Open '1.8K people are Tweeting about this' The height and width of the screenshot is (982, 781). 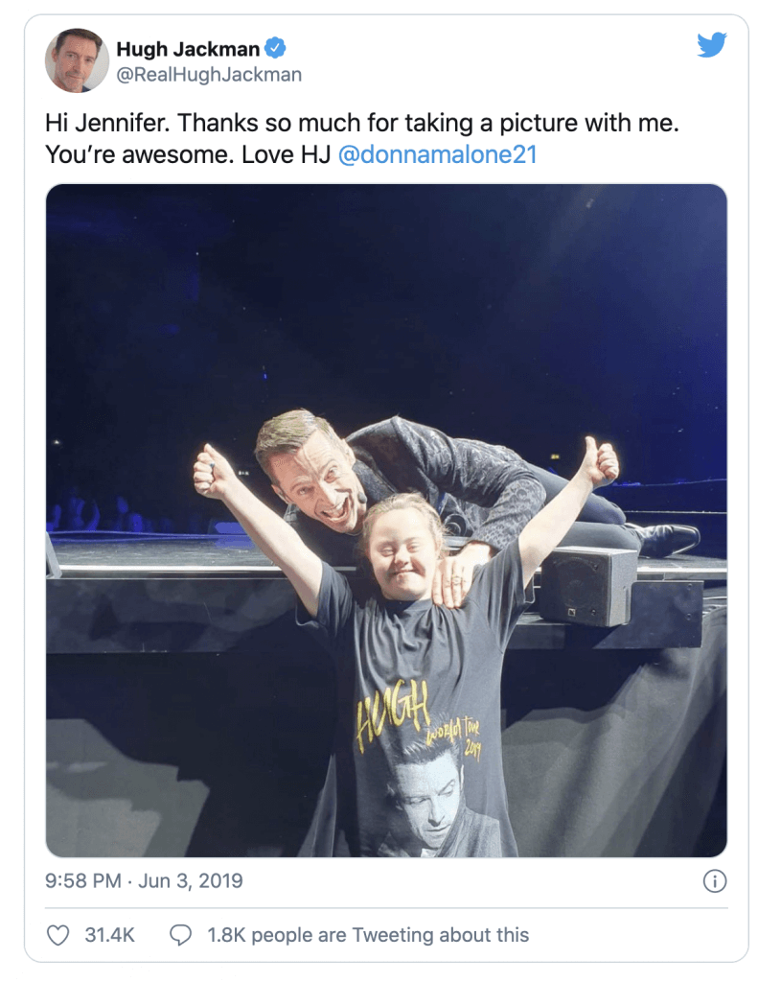tap(368, 935)
